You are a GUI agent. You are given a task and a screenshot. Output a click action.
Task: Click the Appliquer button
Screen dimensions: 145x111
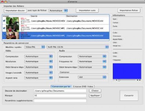pos(95,96)
